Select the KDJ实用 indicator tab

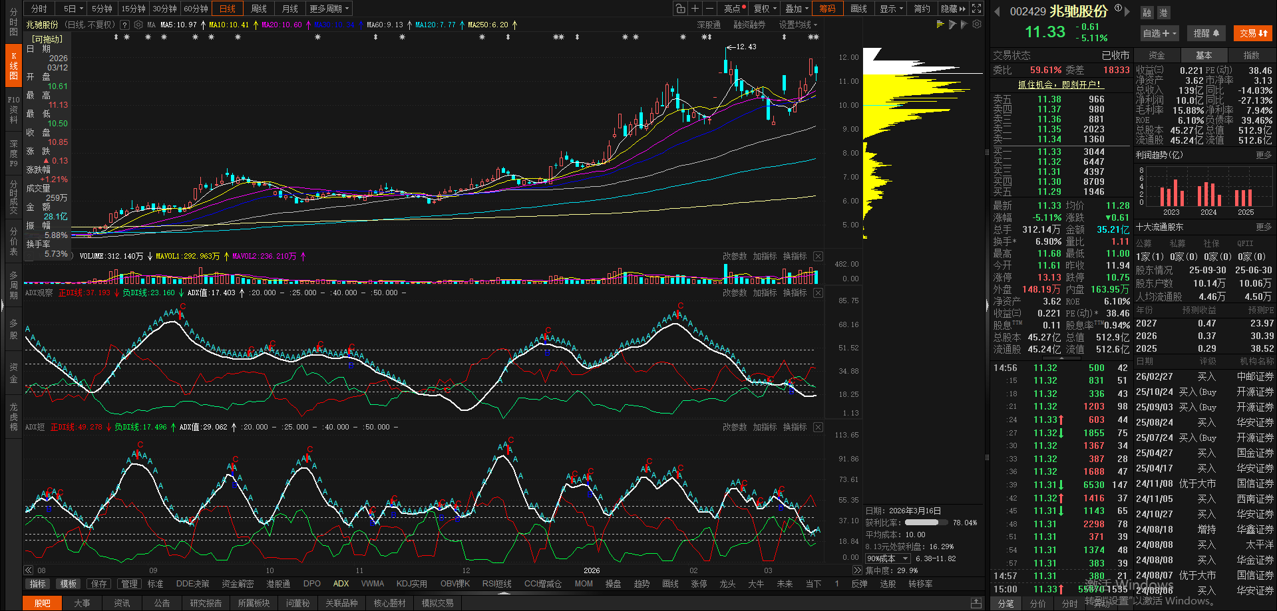[x=412, y=584]
